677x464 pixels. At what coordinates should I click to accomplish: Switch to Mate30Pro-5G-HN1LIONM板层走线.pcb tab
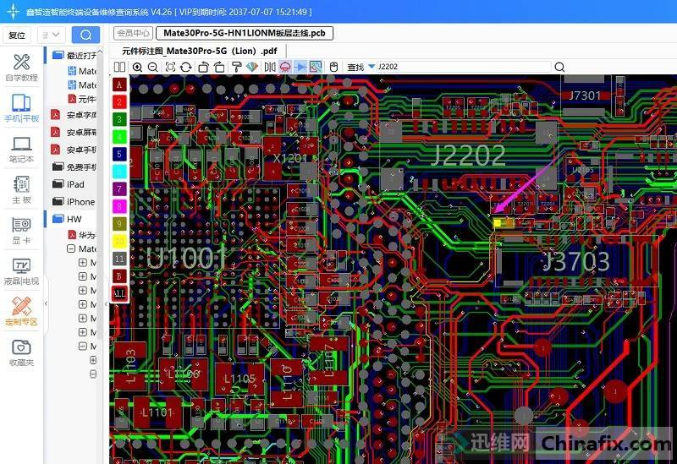(245, 34)
